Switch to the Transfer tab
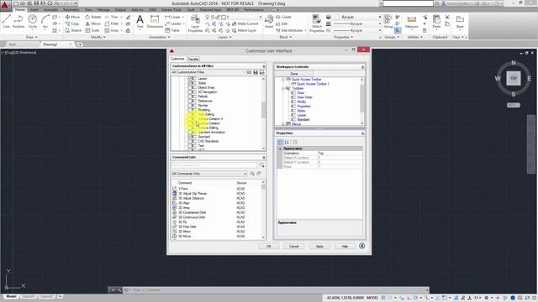Screen dimensions: 538x302 [x=193, y=59]
